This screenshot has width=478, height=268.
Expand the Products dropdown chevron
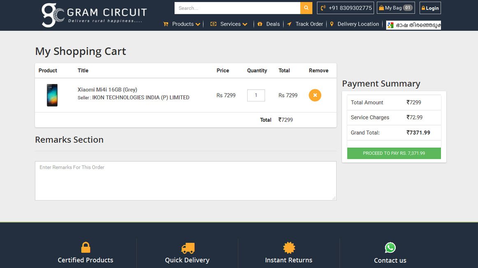198,24
